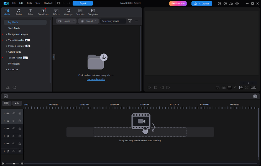Hide video track 1 with eye icon

tap(14, 113)
